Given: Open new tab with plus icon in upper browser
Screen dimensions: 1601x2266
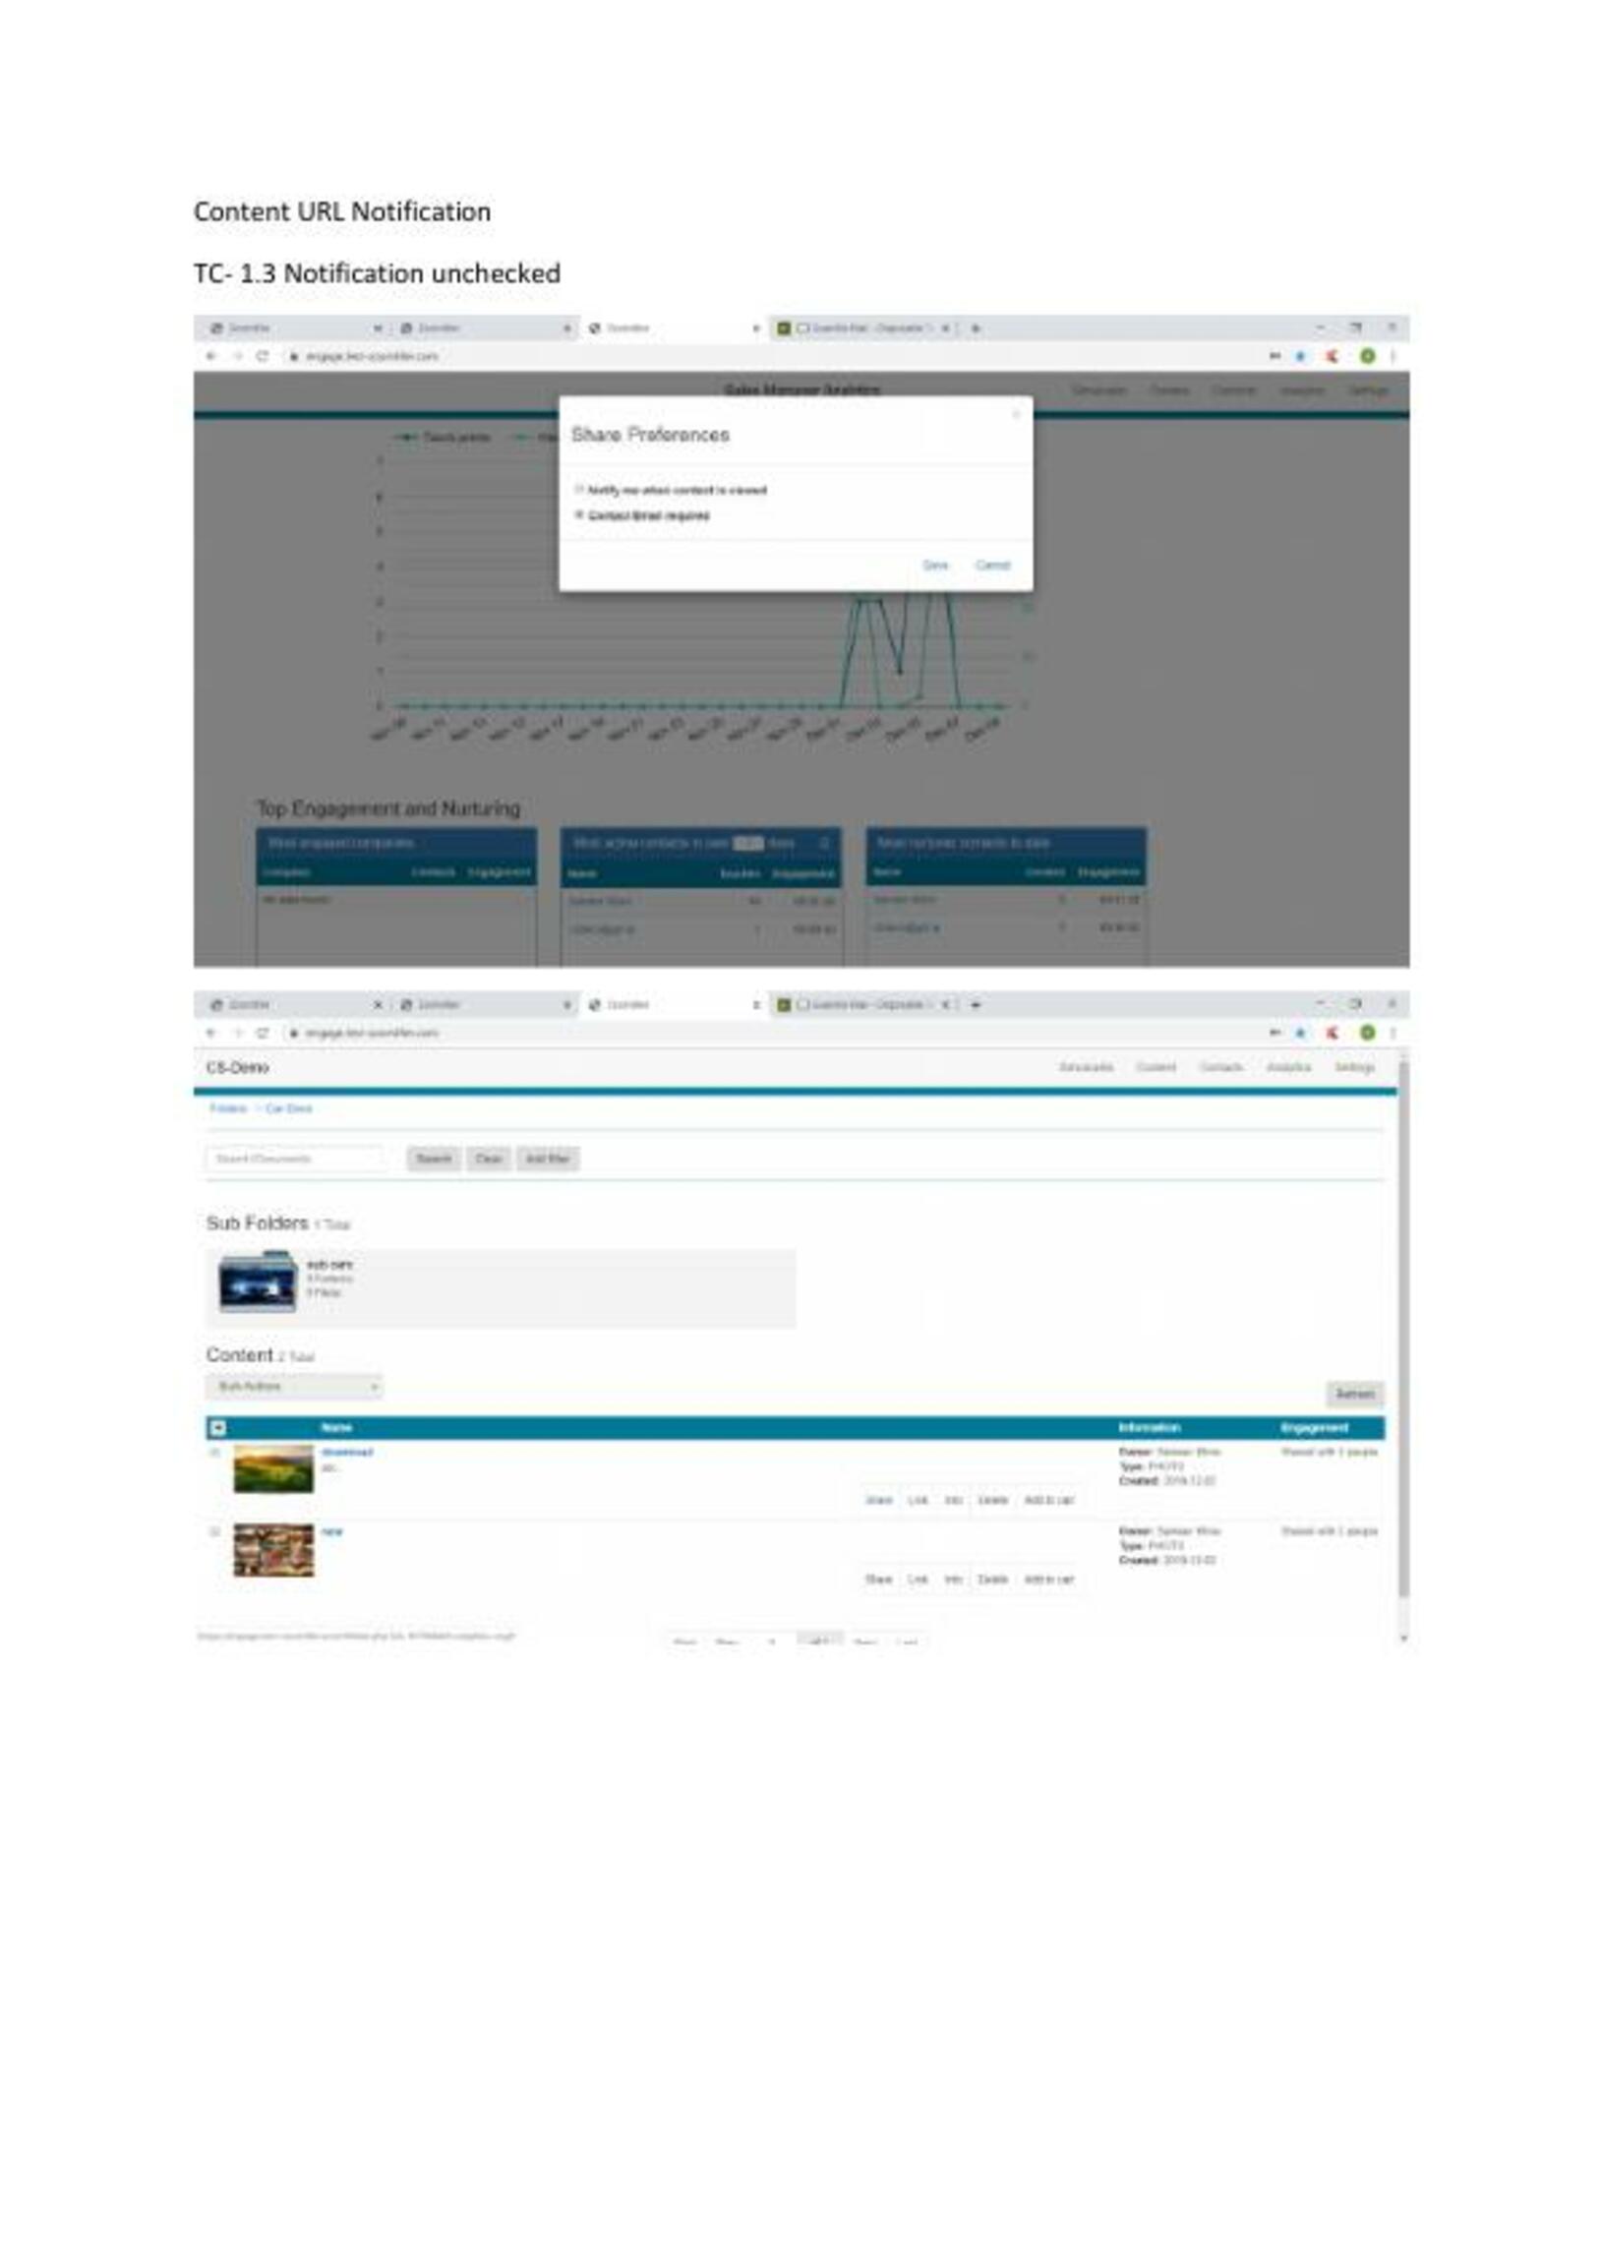Looking at the screenshot, I should coord(976,328).
